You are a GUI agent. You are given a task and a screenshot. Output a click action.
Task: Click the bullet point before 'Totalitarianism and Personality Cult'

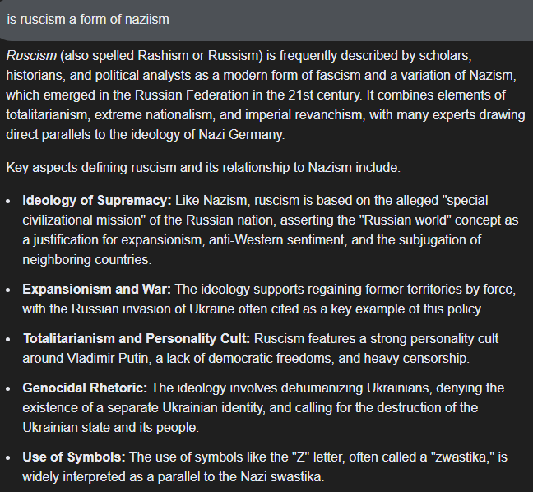coord(9,339)
